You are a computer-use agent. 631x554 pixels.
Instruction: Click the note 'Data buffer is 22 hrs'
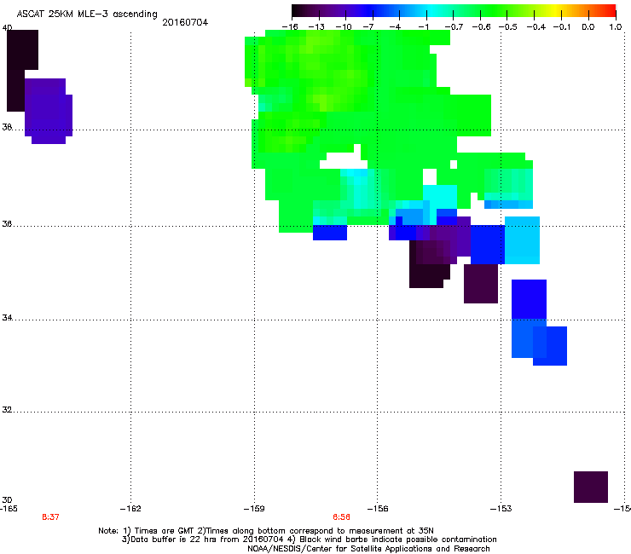click(x=174, y=540)
